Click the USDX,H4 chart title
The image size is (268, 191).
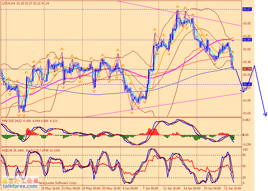(x=8, y=4)
